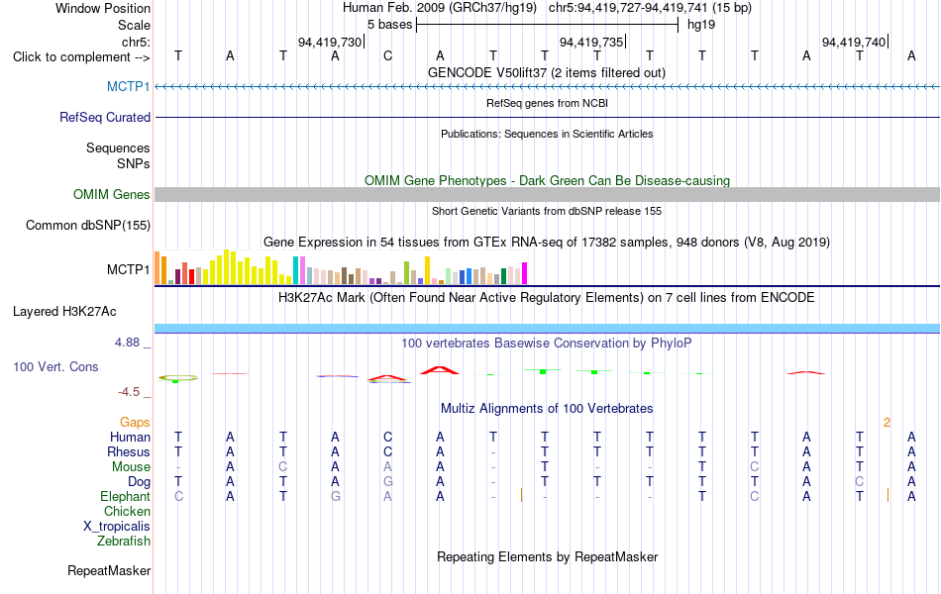Click the -4.5 PhyloP lower scale value

click(x=129, y=392)
